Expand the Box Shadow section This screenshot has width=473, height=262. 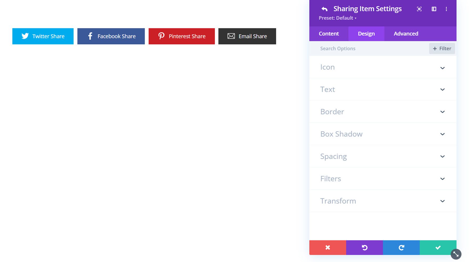click(383, 134)
